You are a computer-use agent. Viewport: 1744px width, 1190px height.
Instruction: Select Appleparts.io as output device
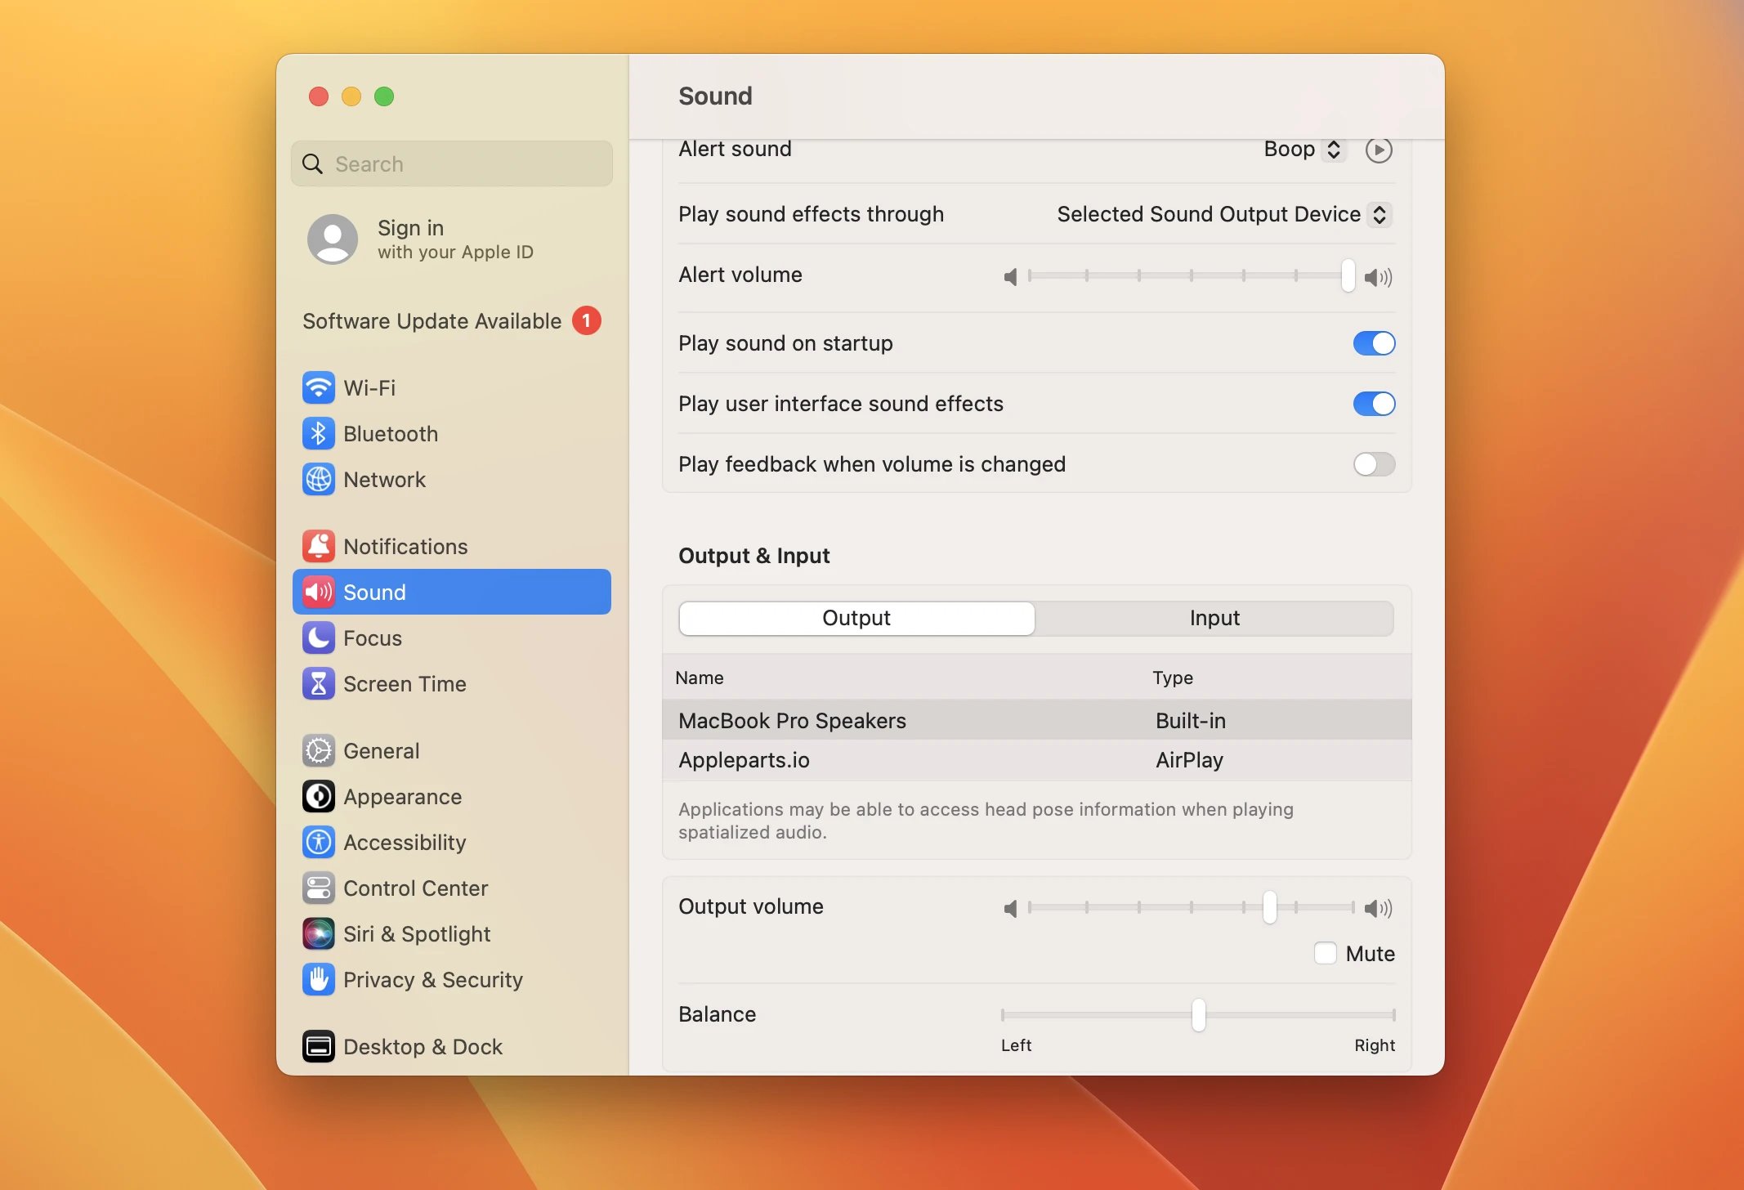point(899,760)
